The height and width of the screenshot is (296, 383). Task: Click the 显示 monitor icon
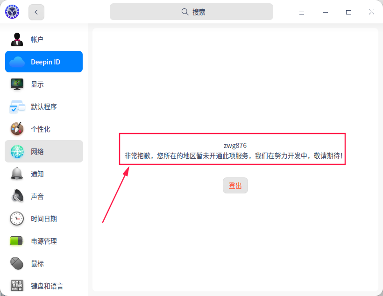[x=17, y=84]
